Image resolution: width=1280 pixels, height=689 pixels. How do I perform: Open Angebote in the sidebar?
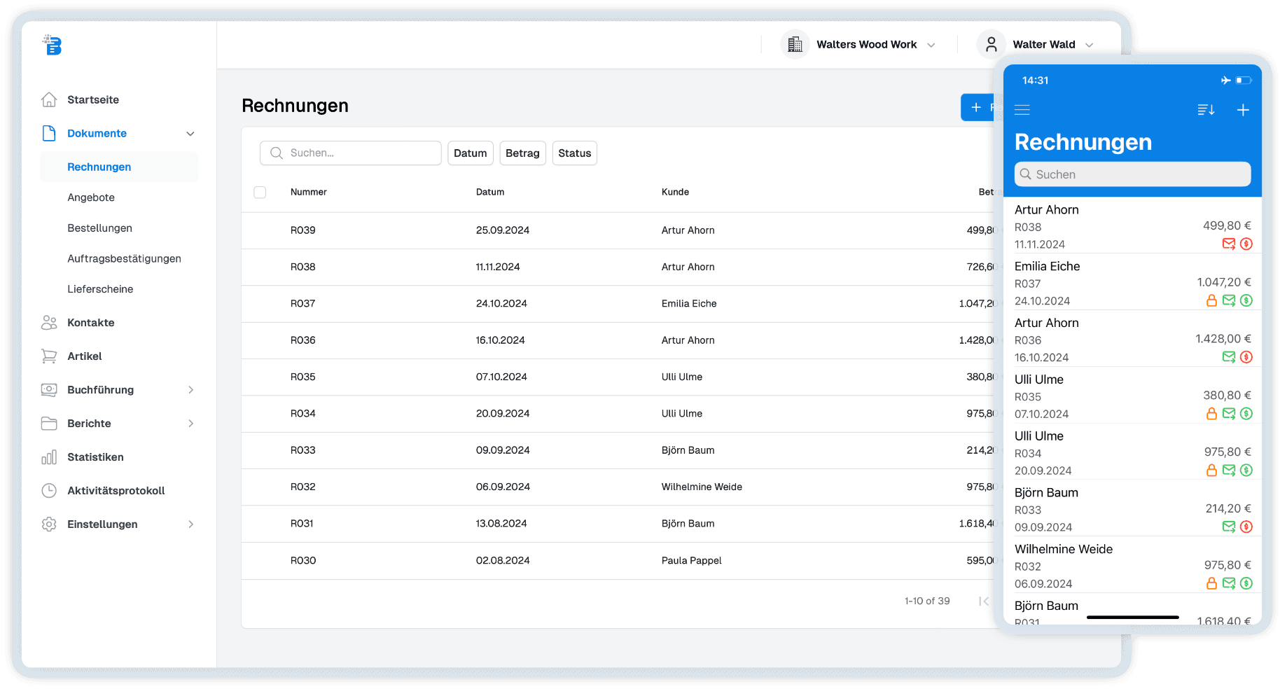pyautogui.click(x=91, y=197)
